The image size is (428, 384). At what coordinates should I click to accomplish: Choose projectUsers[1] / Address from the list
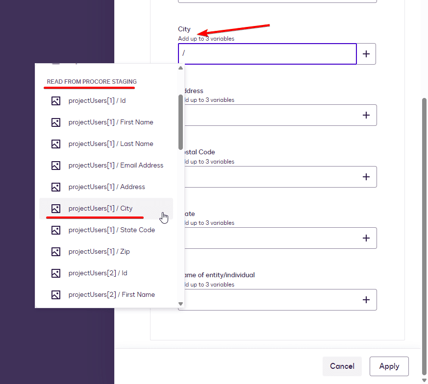click(x=107, y=187)
